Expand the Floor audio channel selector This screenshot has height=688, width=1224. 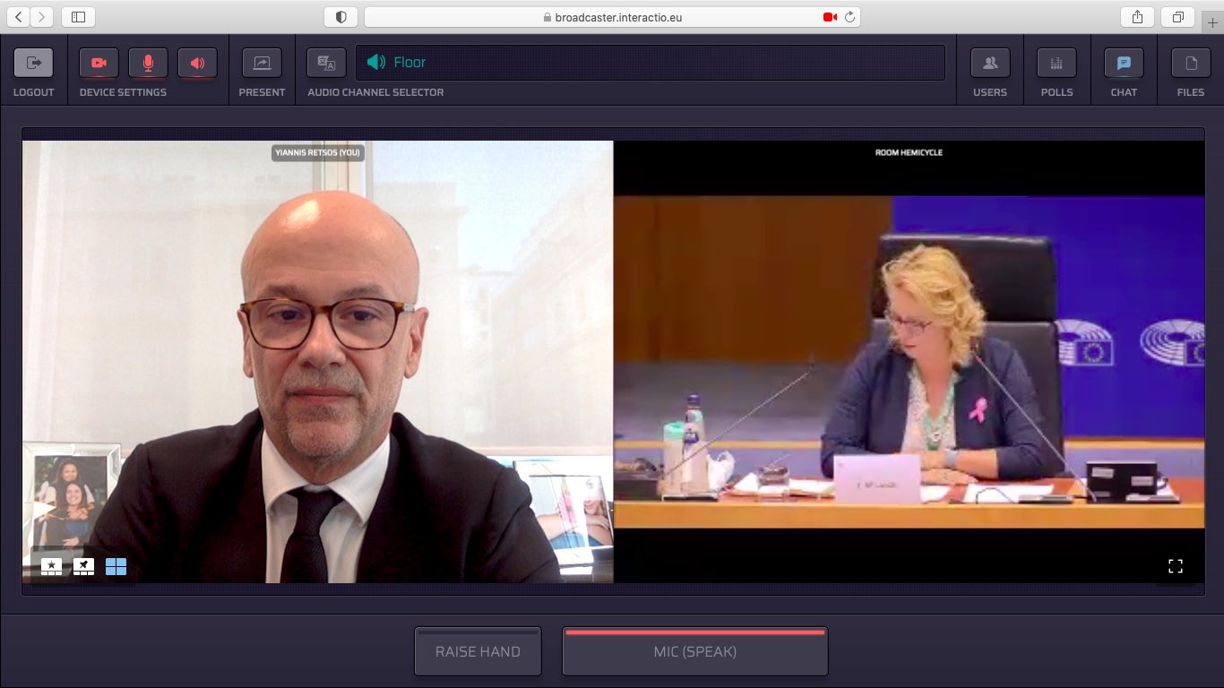(650, 63)
